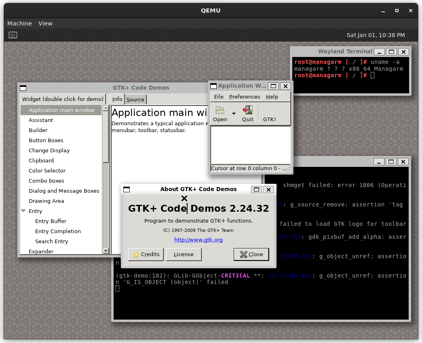Screen dimensions: 422x343
Task: Click the GTK+ Code Demos window menu icon
Action: (x=23, y=88)
